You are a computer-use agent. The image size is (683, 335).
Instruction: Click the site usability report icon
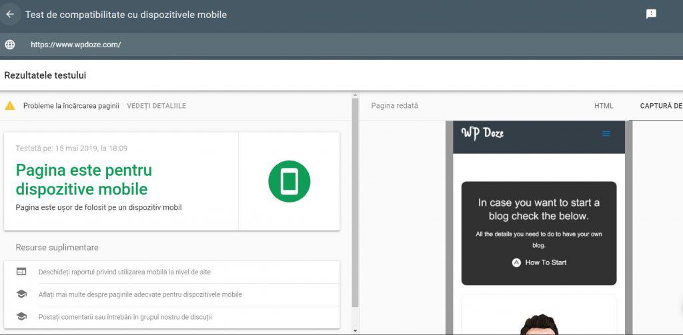pyautogui.click(x=21, y=272)
